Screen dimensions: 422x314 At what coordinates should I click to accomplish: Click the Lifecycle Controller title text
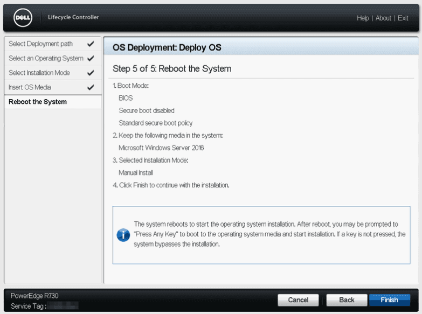(73, 17)
